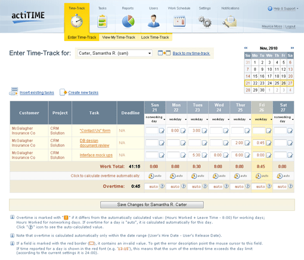
Task: Expand Friday 26 workday dropdown
Action: pos(271,120)
